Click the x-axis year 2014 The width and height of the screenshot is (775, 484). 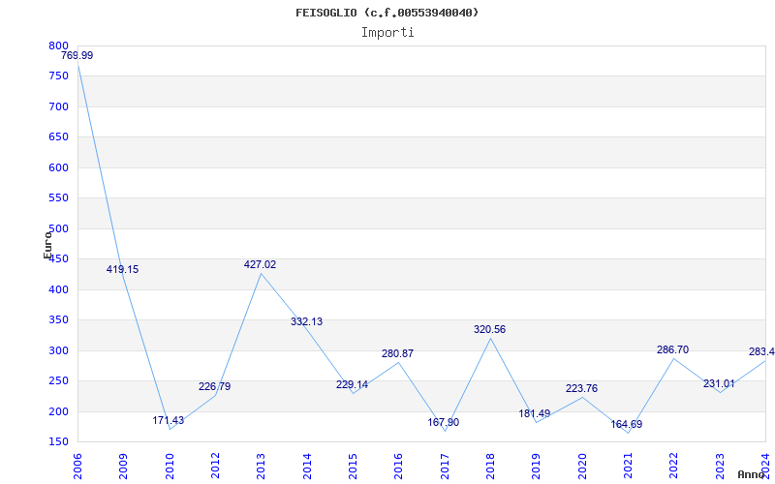click(x=307, y=467)
